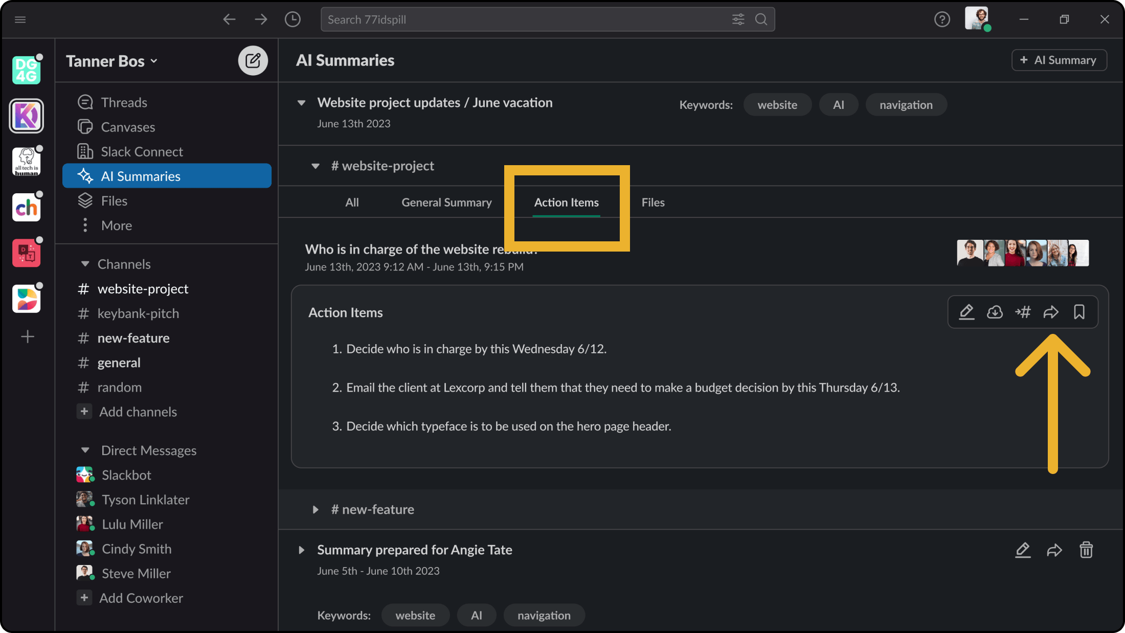
Task: Bookmark the Action Items card
Action: pyautogui.click(x=1079, y=312)
